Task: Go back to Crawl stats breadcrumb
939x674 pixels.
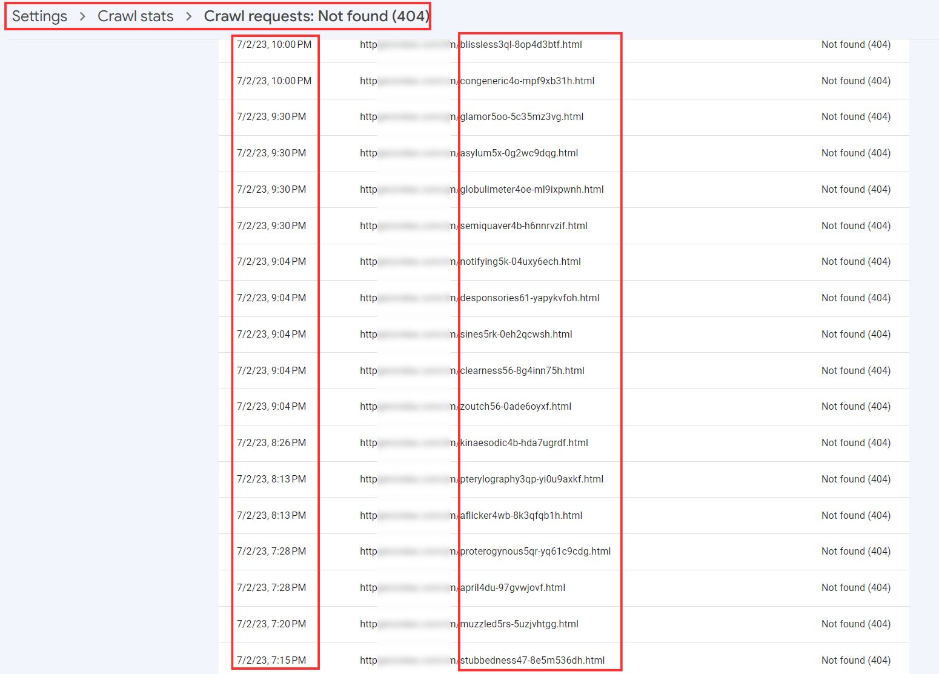Action: [136, 16]
